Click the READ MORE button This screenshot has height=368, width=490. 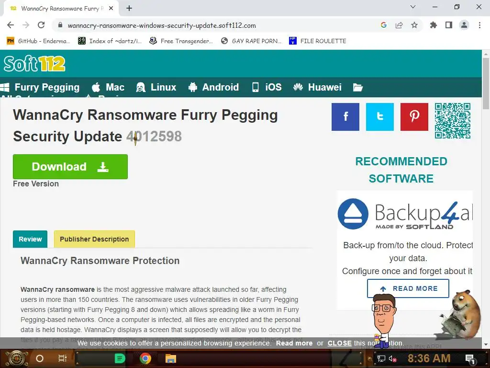click(408, 288)
